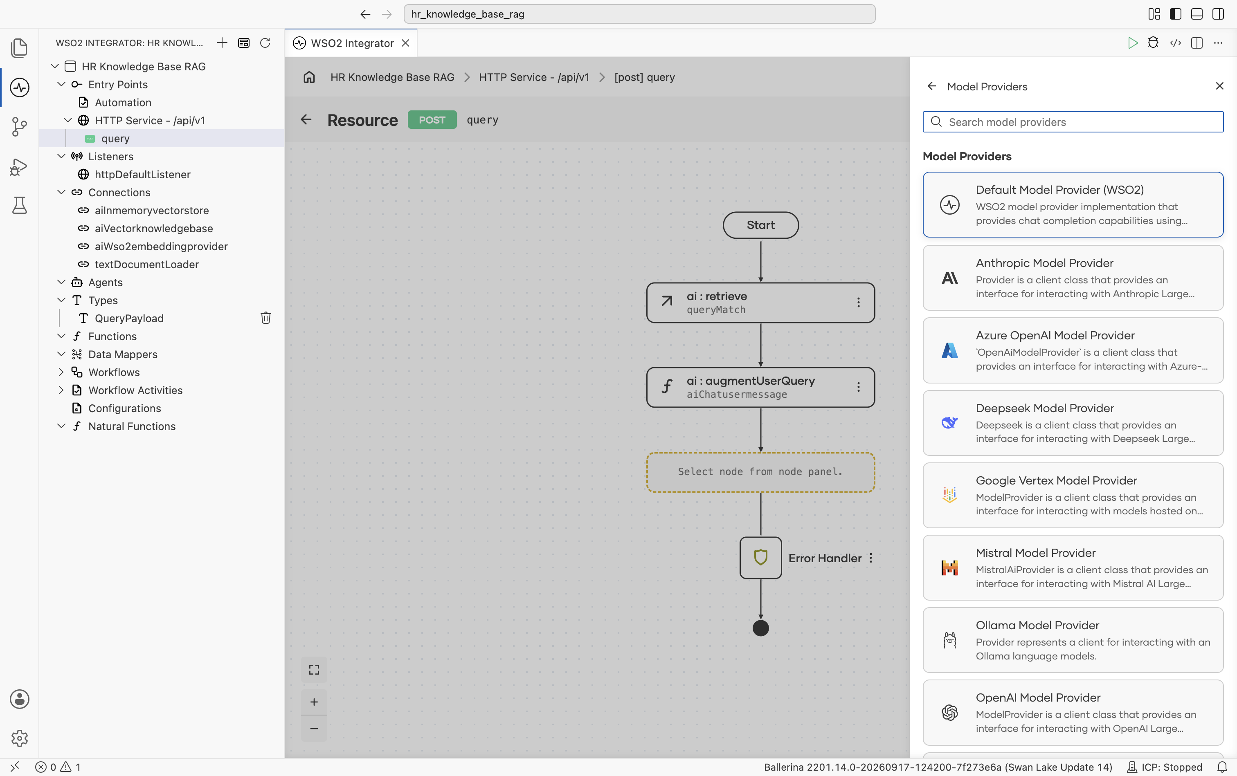Expand the Workflow Activities section
The height and width of the screenshot is (776, 1237).
(x=61, y=390)
